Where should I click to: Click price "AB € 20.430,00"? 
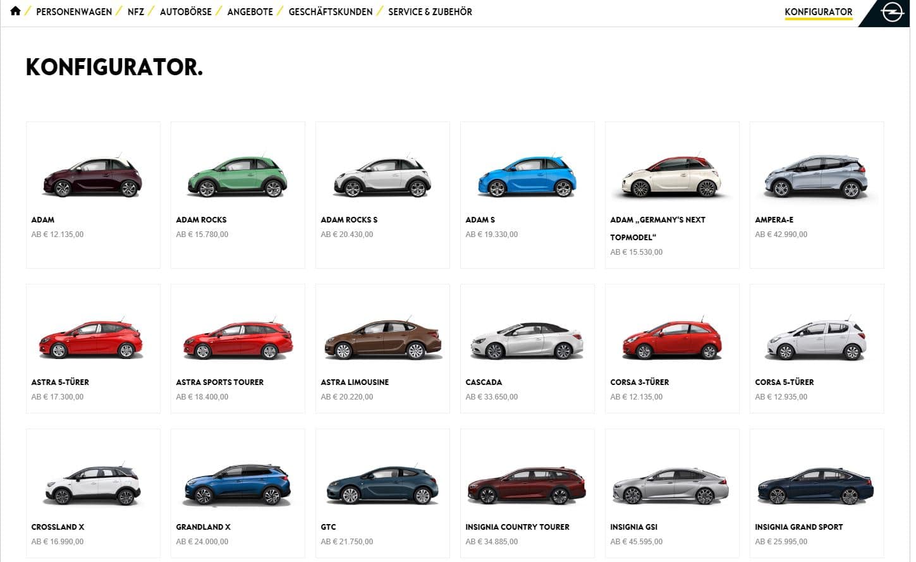(x=347, y=235)
